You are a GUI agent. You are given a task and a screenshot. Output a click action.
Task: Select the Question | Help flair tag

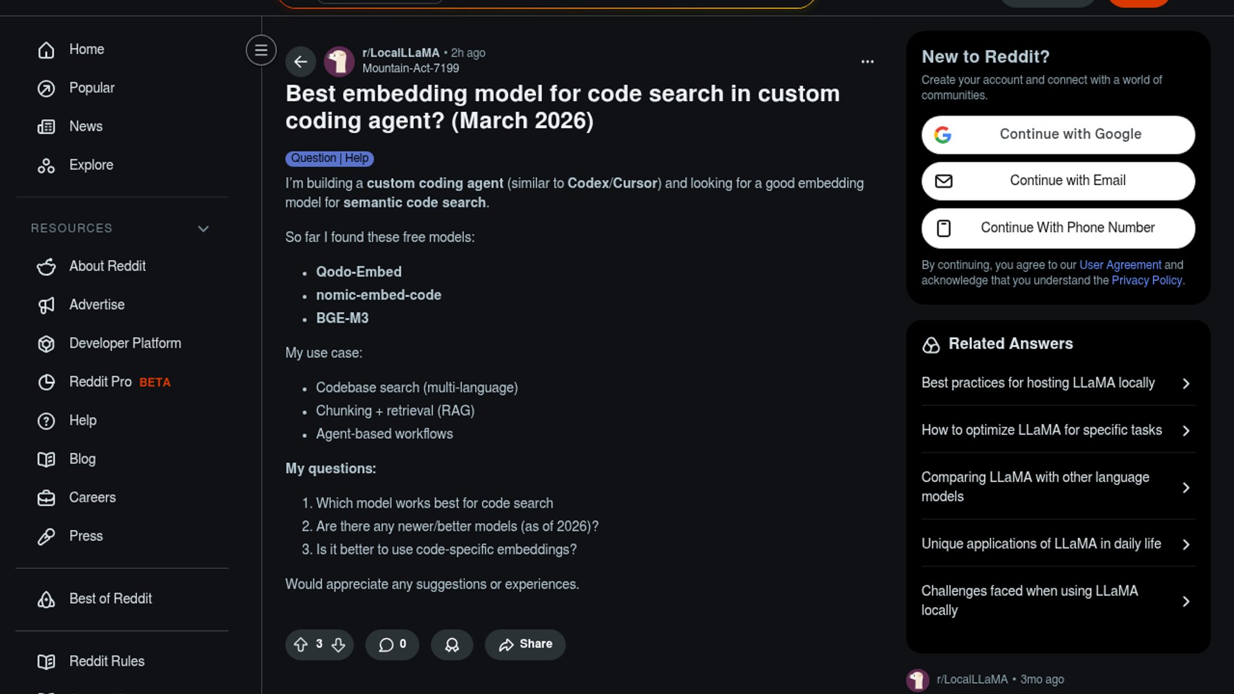(x=330, y=158)
